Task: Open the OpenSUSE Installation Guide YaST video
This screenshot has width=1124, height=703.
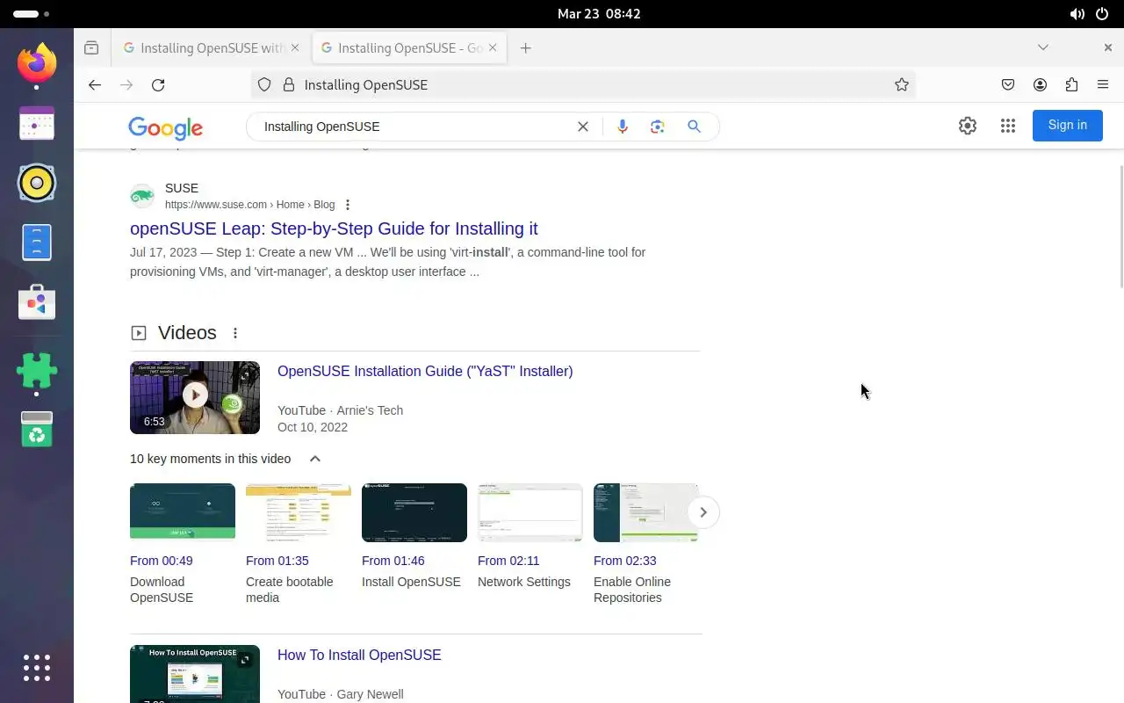Action: (x=425, y=371)
